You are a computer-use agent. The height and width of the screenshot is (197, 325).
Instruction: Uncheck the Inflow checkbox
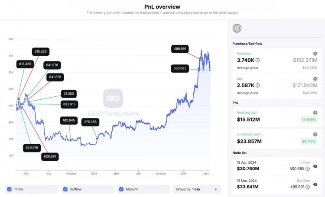[10, 189]
